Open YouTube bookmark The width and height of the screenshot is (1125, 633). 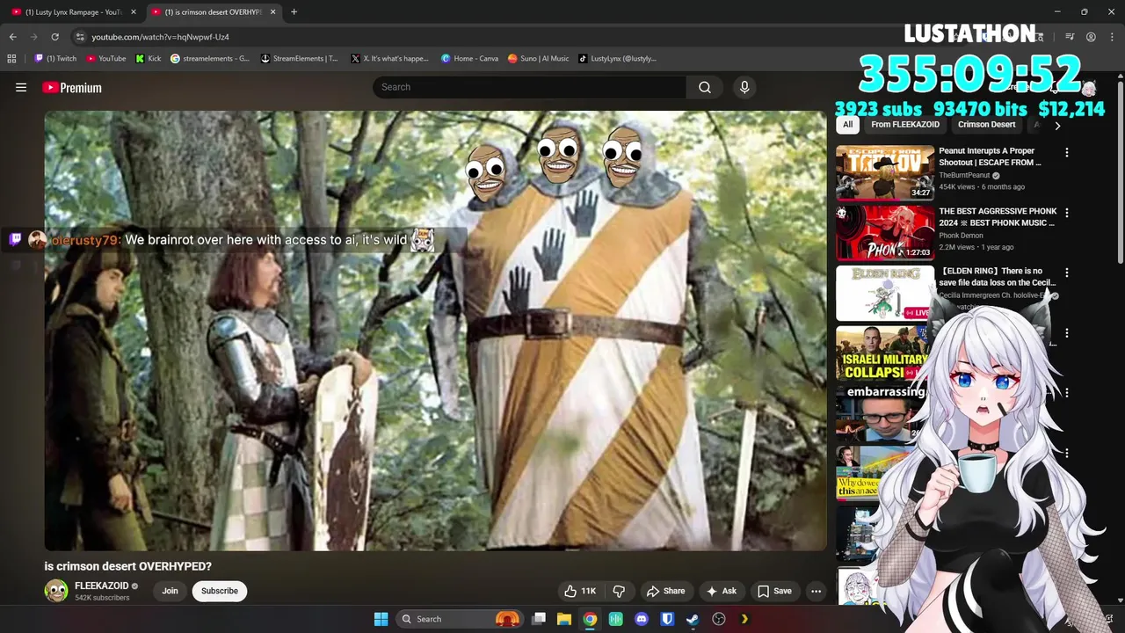(x=105, y=59)
